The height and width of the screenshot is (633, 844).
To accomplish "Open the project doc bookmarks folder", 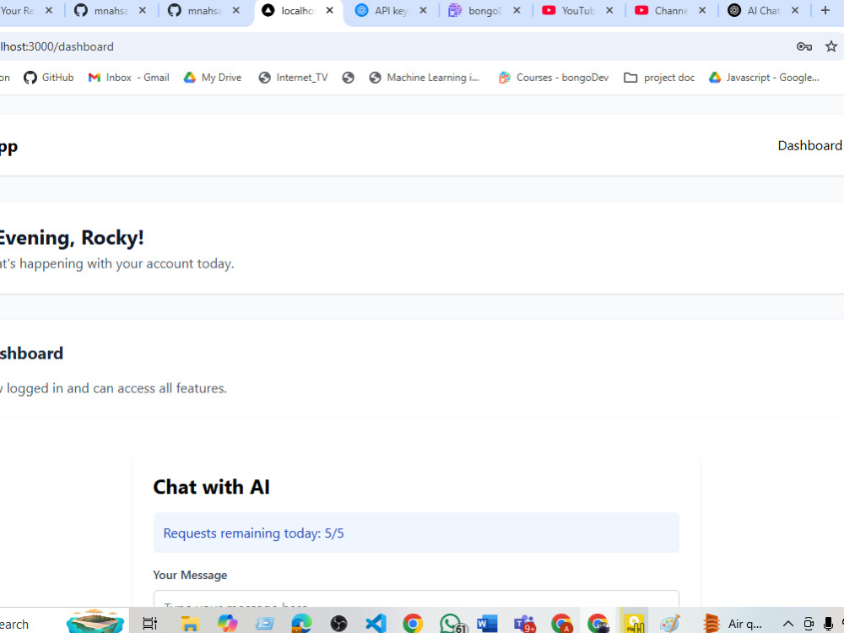I will click(659, 78).
